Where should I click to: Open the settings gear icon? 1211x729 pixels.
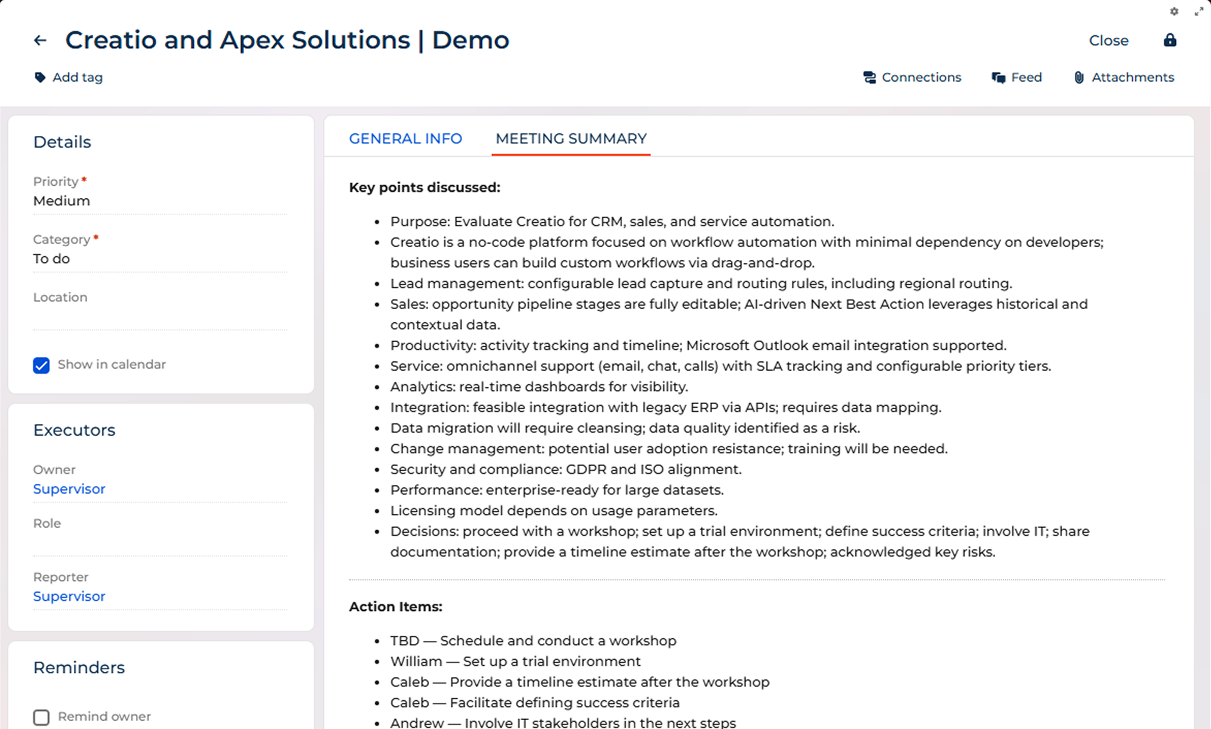pyautogui.click(x=1174, y=11)
